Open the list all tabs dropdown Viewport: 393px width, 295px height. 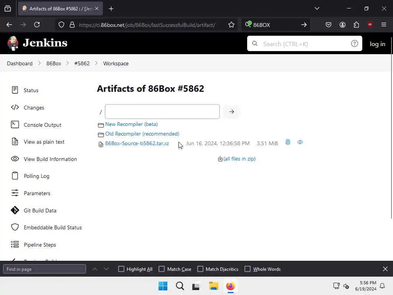pos(317,8)
